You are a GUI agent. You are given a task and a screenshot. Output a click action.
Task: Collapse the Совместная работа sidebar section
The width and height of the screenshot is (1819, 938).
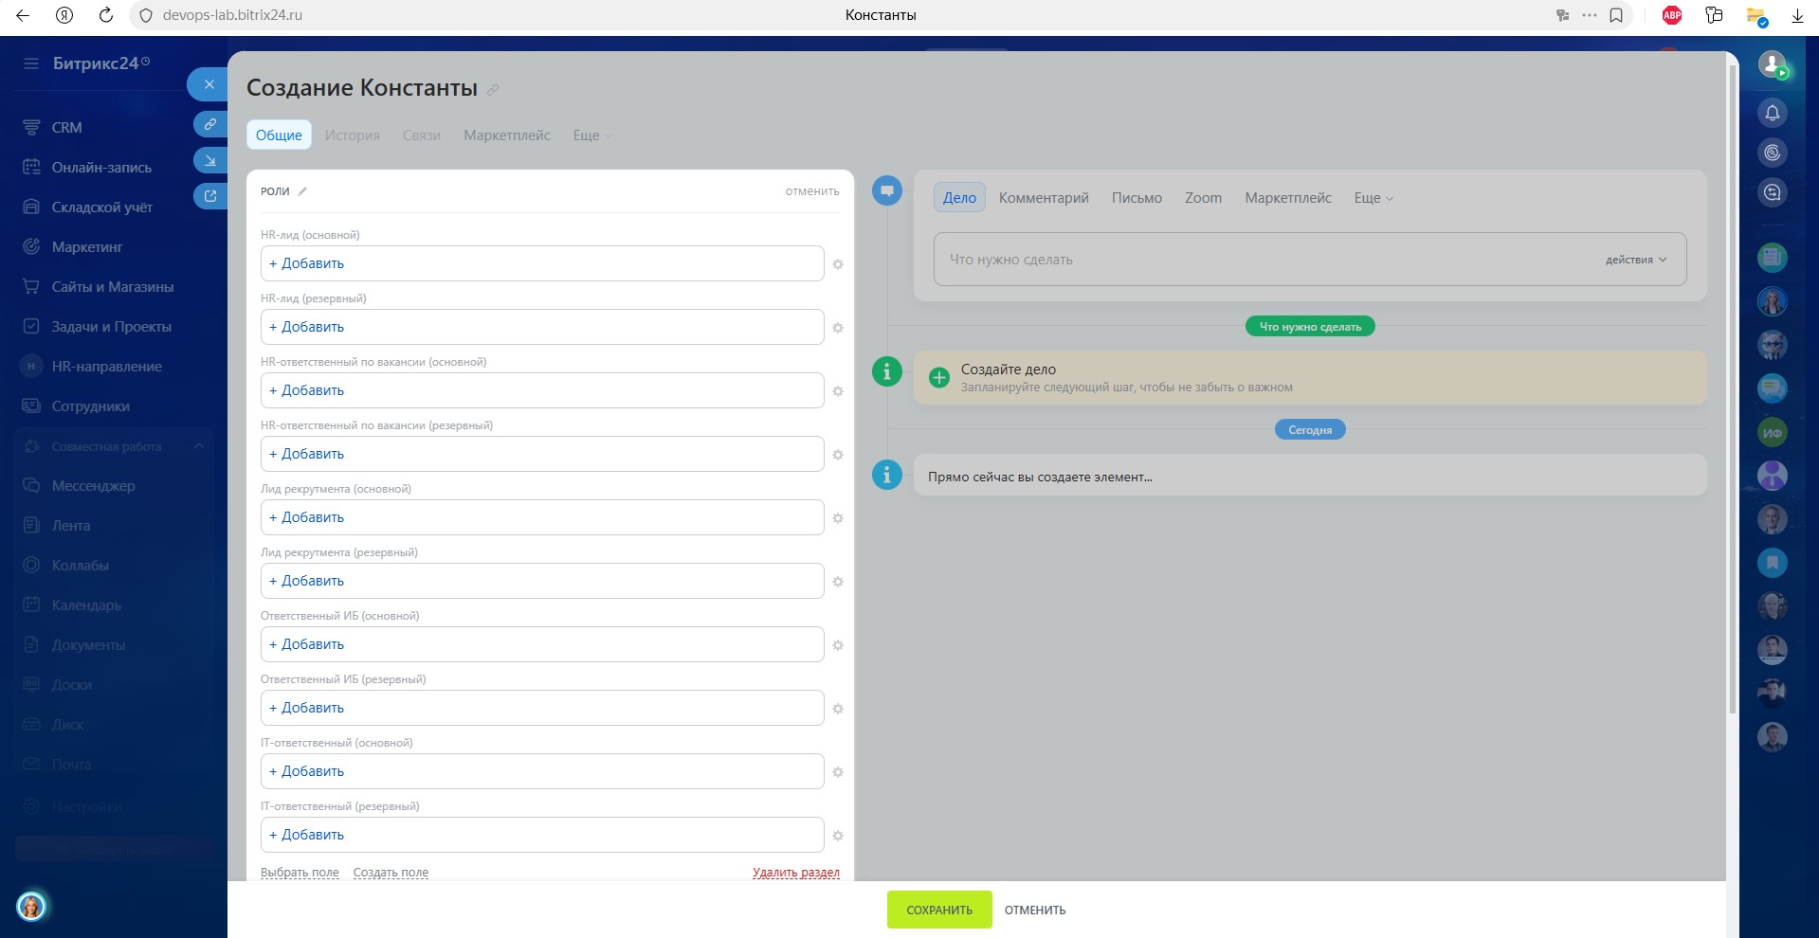tap(199, 446)
